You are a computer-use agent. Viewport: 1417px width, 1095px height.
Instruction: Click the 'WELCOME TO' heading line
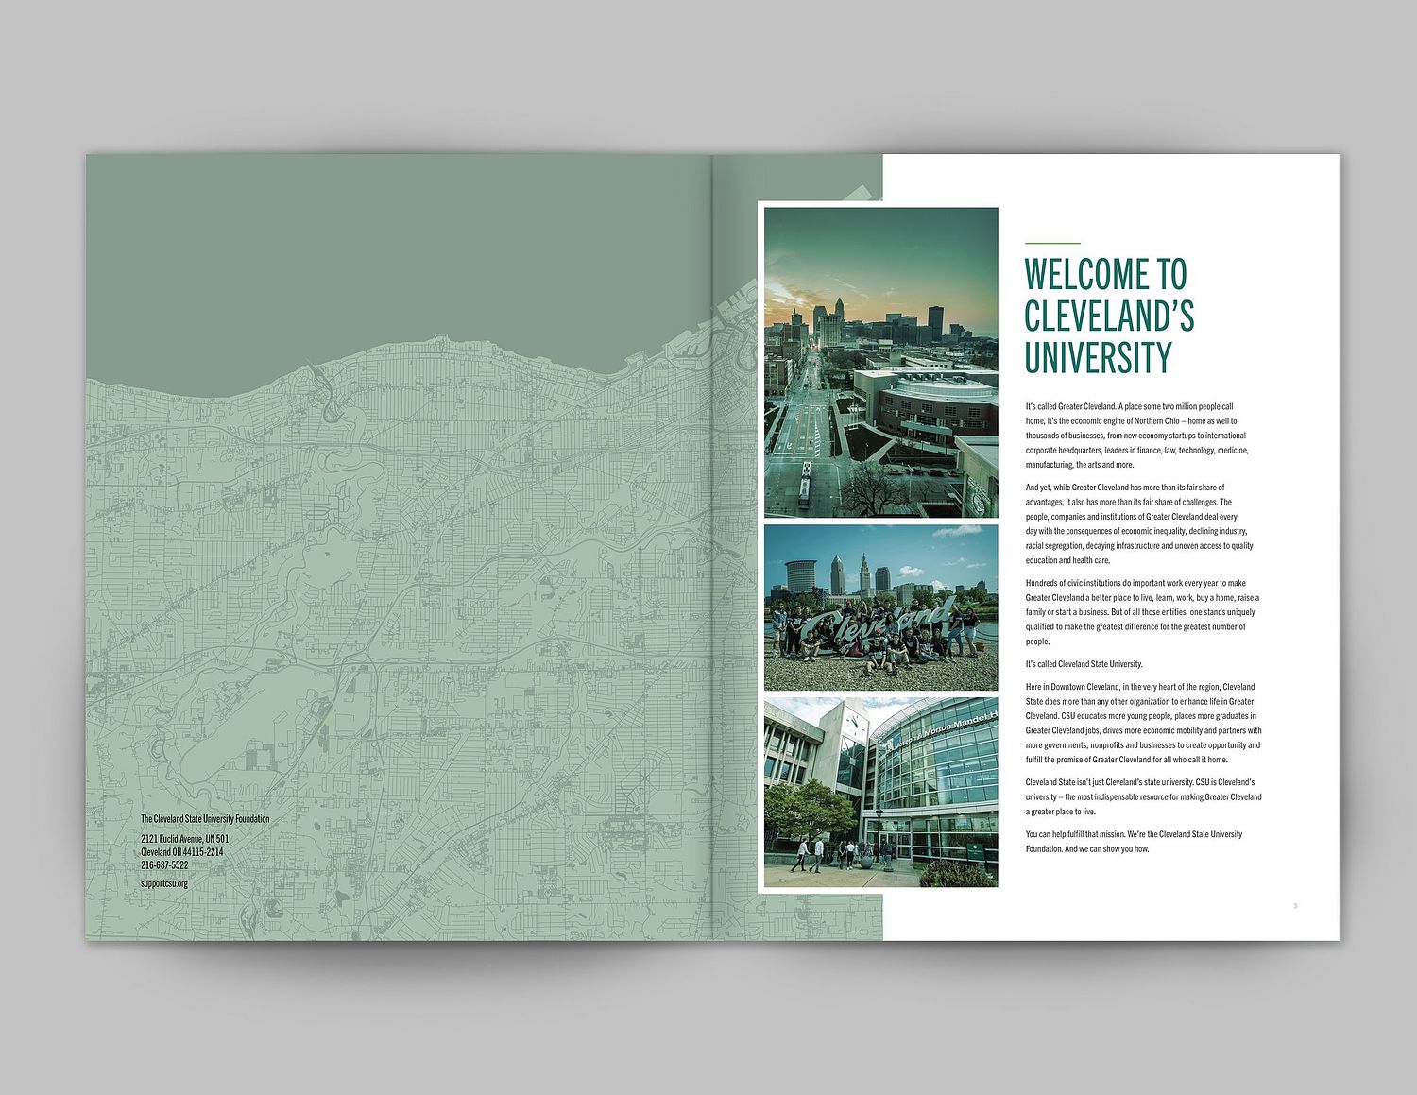pos(1104,275)
